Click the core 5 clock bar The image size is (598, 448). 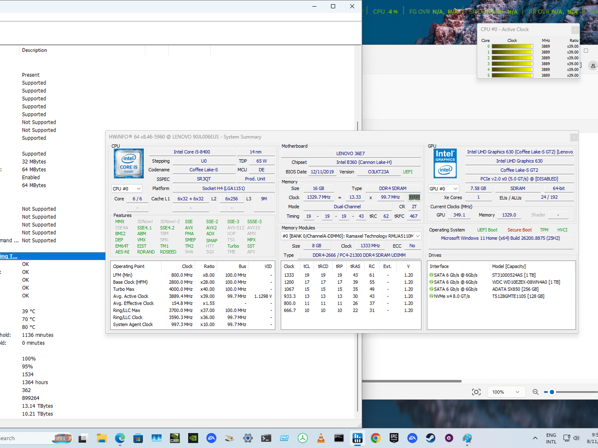(512, 75)
